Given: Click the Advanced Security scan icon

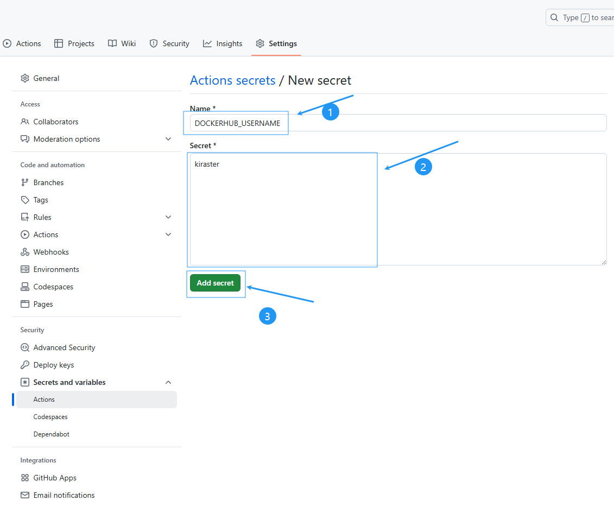Looking at the screenshot, I should [x=24, y=347].
